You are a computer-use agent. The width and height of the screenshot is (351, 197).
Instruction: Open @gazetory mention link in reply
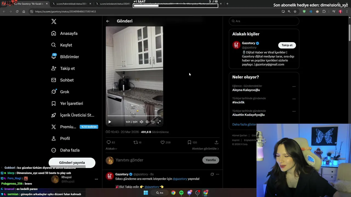[x=180, y=179]
